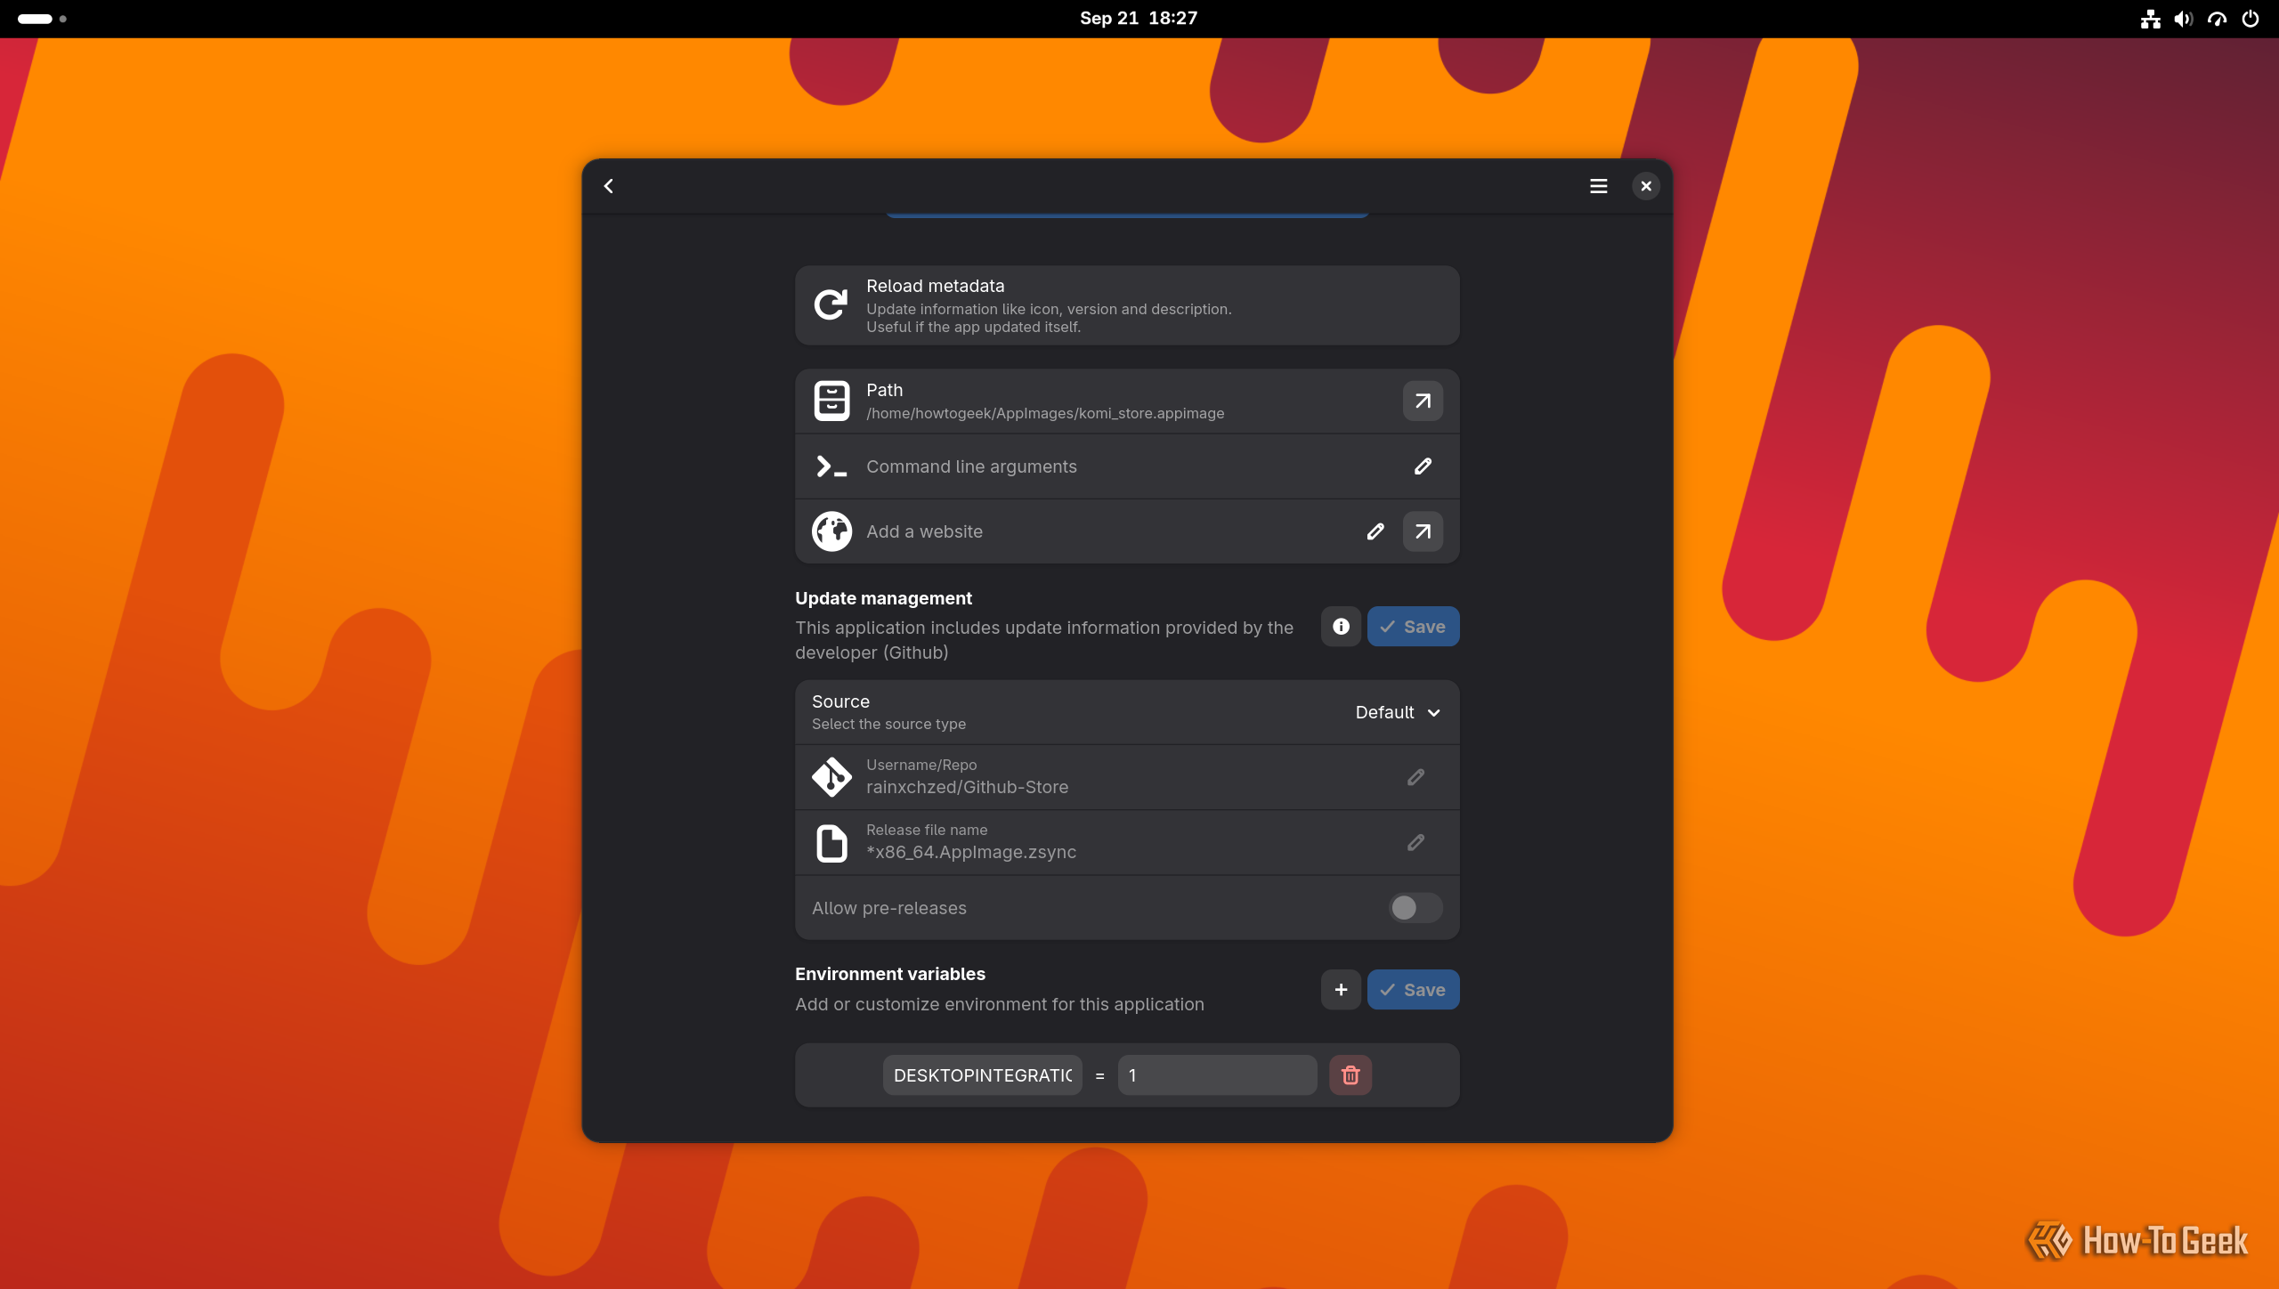The height and width of the screenshot is (1289, 2279).
Task: Open the hamburger main menu
Action: 1599,186
